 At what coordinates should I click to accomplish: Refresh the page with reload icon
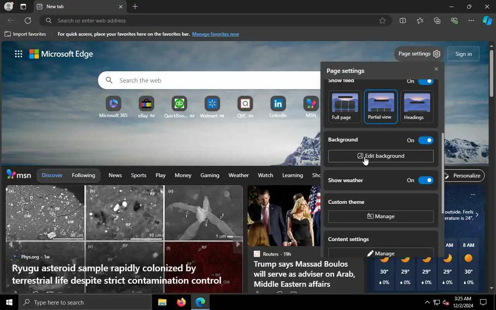pos(28,21)
